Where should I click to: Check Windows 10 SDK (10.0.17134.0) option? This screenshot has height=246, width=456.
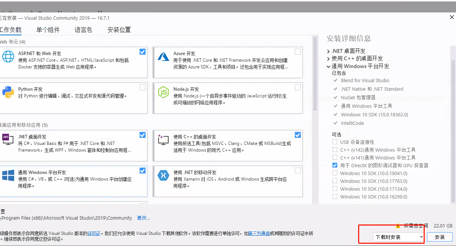click(335, 189)
